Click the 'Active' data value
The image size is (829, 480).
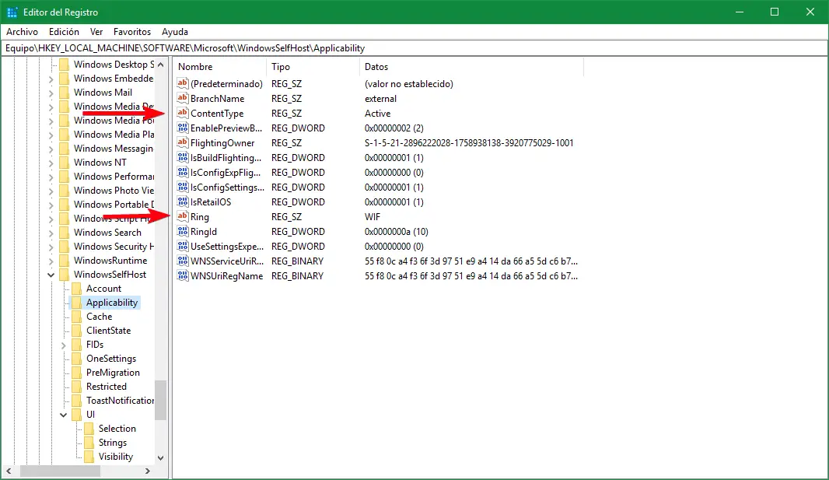click(377, 113)
